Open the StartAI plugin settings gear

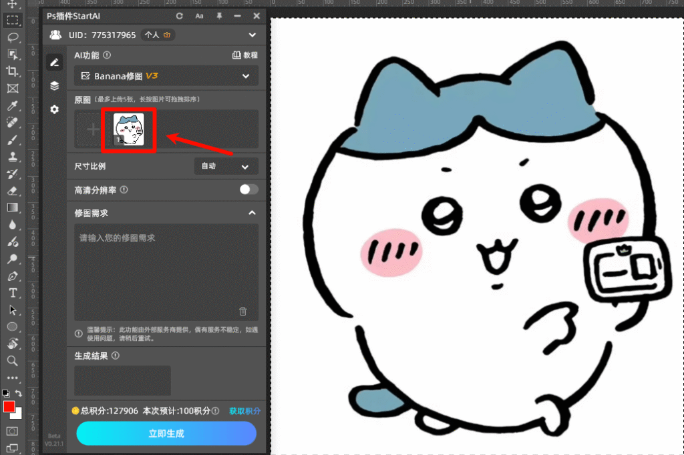pyautogui.click(x=53, y=109)
